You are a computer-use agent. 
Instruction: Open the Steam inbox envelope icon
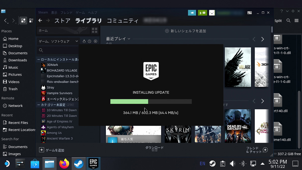tap(202, 13)
